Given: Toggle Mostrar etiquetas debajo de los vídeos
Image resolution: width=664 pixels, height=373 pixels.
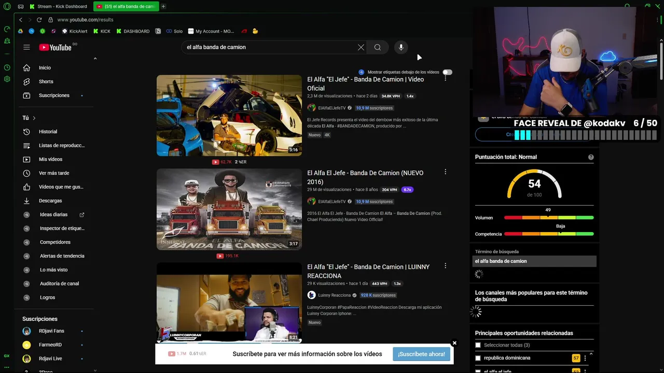Looking at the screenshot, I should 447,72.
